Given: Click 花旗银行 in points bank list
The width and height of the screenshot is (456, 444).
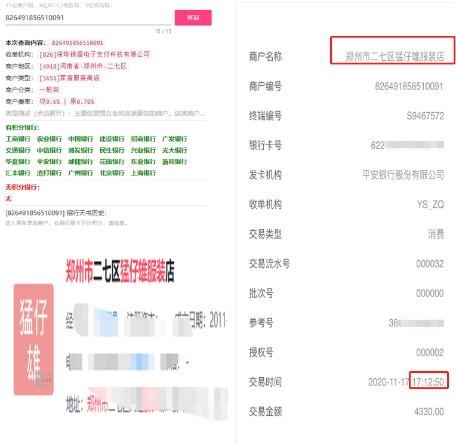Looking at the screenshot, I should [x=112, y=162].
